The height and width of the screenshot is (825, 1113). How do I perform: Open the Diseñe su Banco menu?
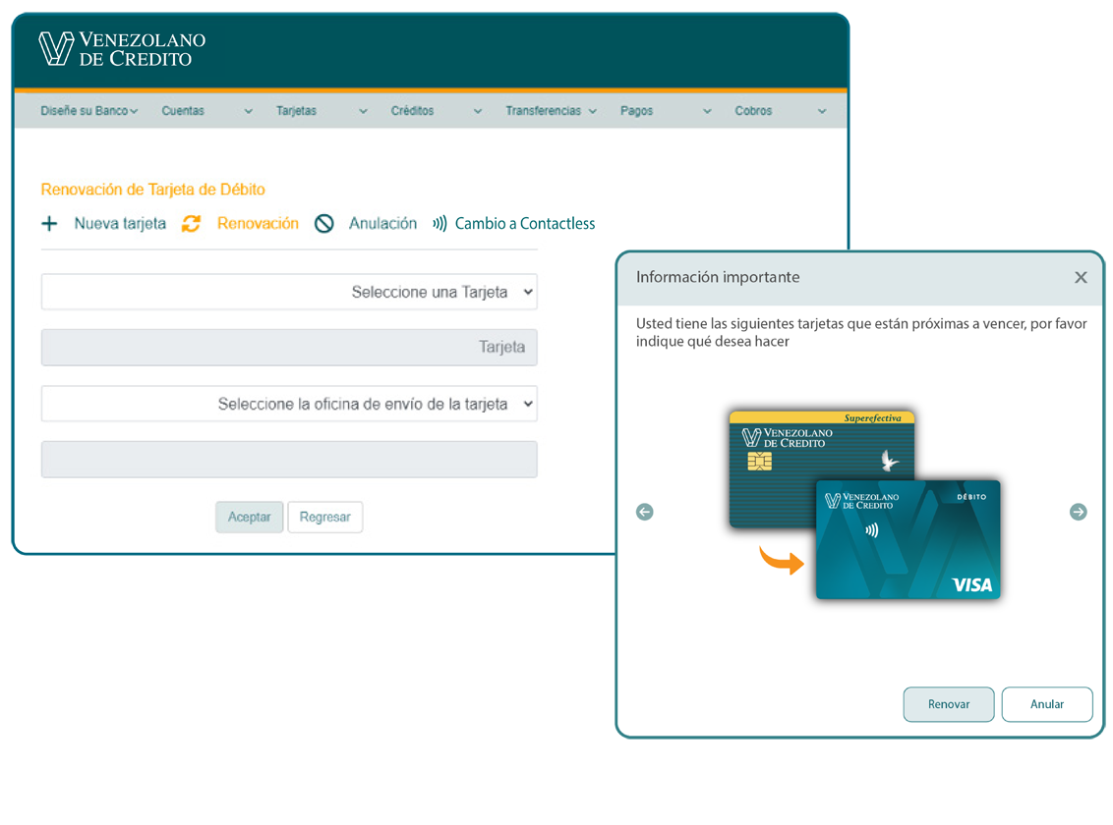[88, 111]
